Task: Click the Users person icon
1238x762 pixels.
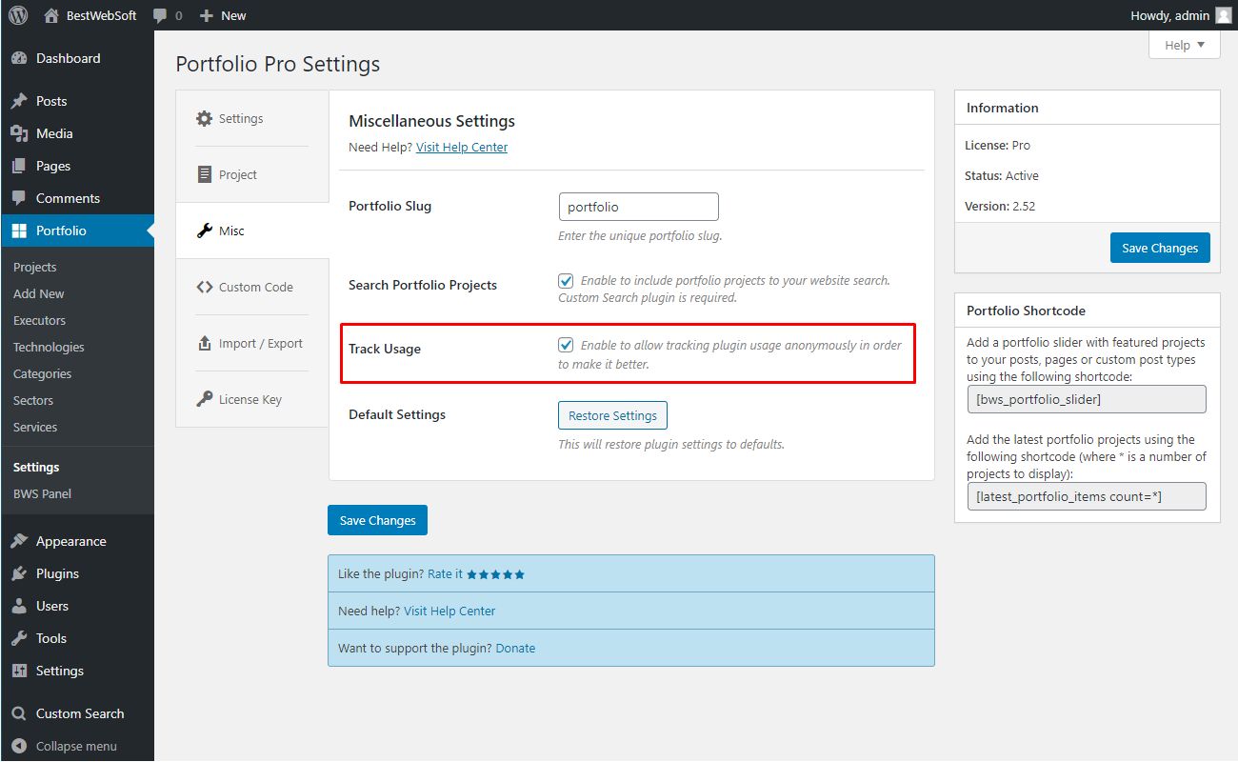Action: point(19,606)
